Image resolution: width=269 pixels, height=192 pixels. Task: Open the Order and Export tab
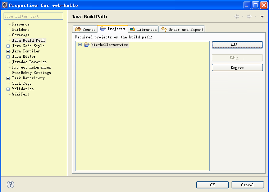(182, 29)
